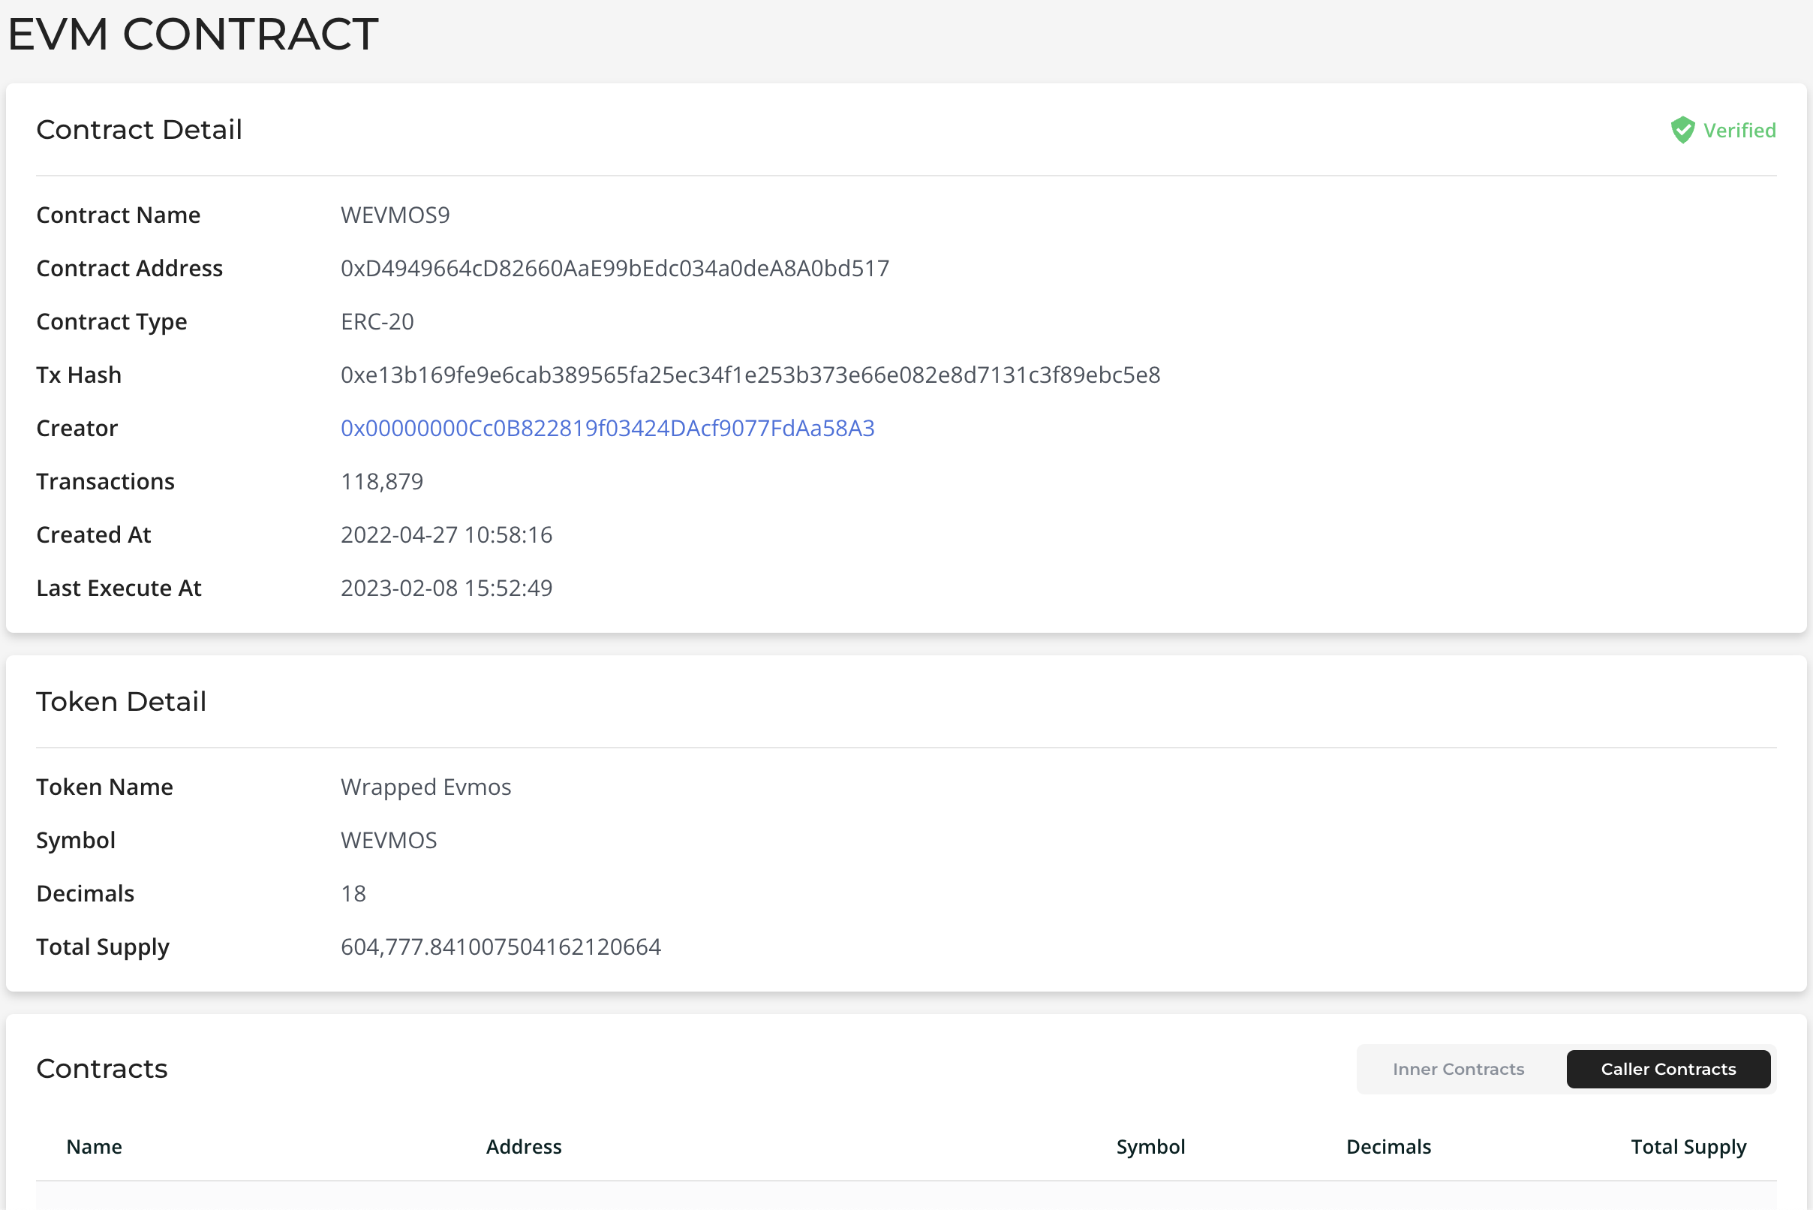Screen dimensions: 1813x1210
Task: Click the Tx Hash value 0xe13b169fe...
Action: pyautogui.click(x=750, y=375)
